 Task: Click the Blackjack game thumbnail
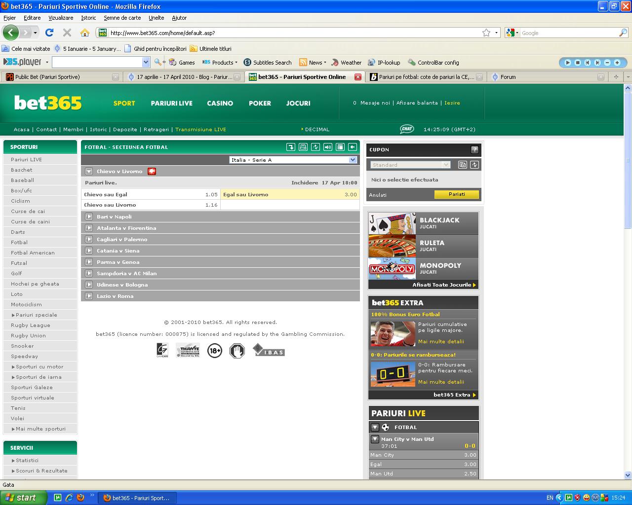(392, 223)
